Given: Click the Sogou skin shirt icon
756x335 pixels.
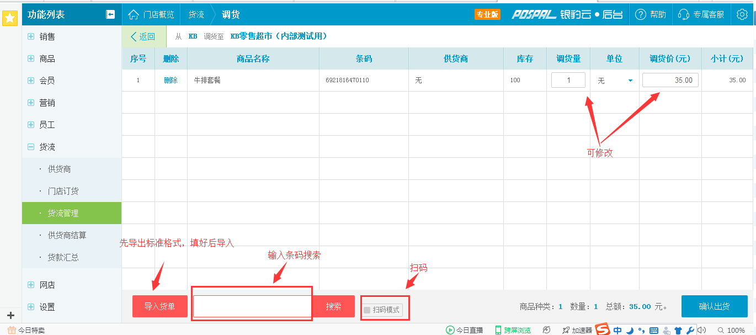Looking at the screenshot, I should tap(678, 330).
